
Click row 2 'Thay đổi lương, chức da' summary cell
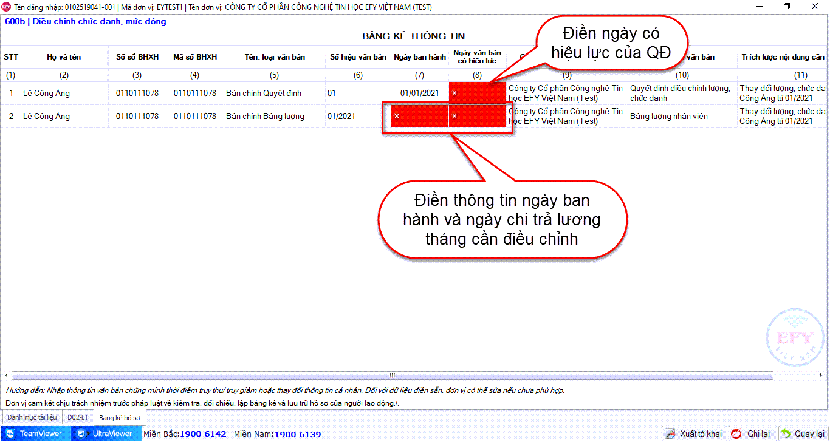click(783, 116)
